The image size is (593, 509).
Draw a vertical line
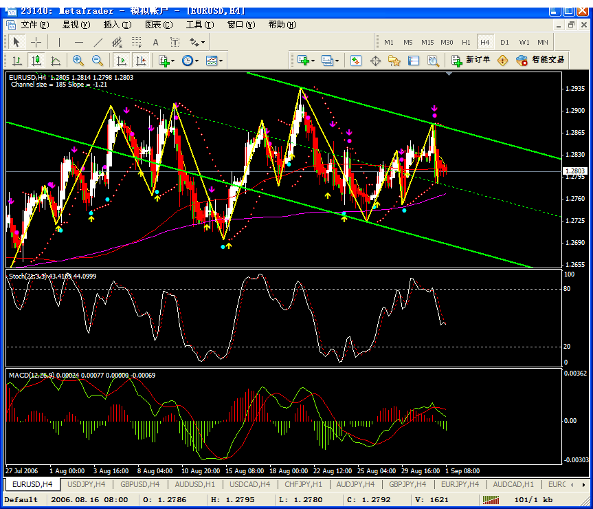(x=59, y=42)
